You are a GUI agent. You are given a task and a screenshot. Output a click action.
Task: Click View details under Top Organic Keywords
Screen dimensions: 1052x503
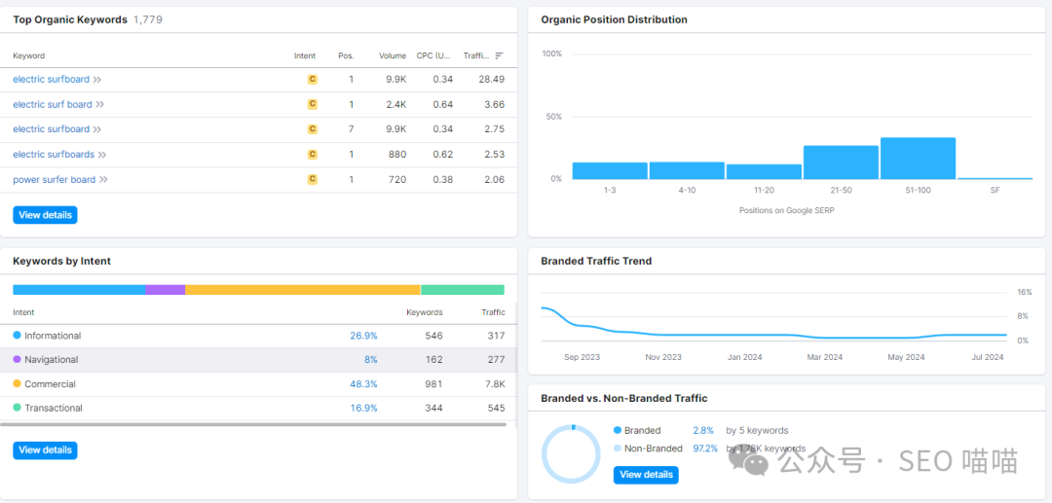point(45,215)
